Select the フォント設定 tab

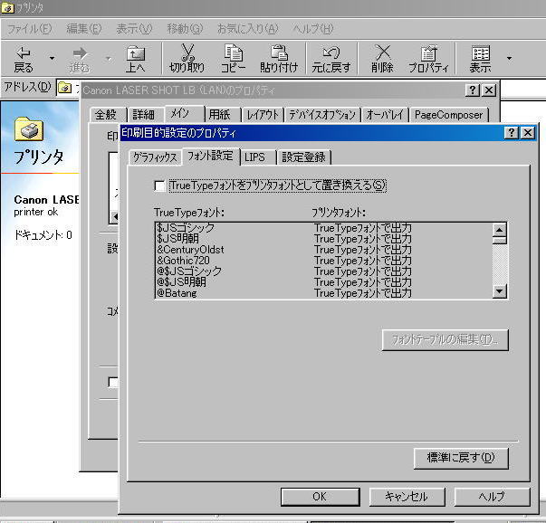211,156
